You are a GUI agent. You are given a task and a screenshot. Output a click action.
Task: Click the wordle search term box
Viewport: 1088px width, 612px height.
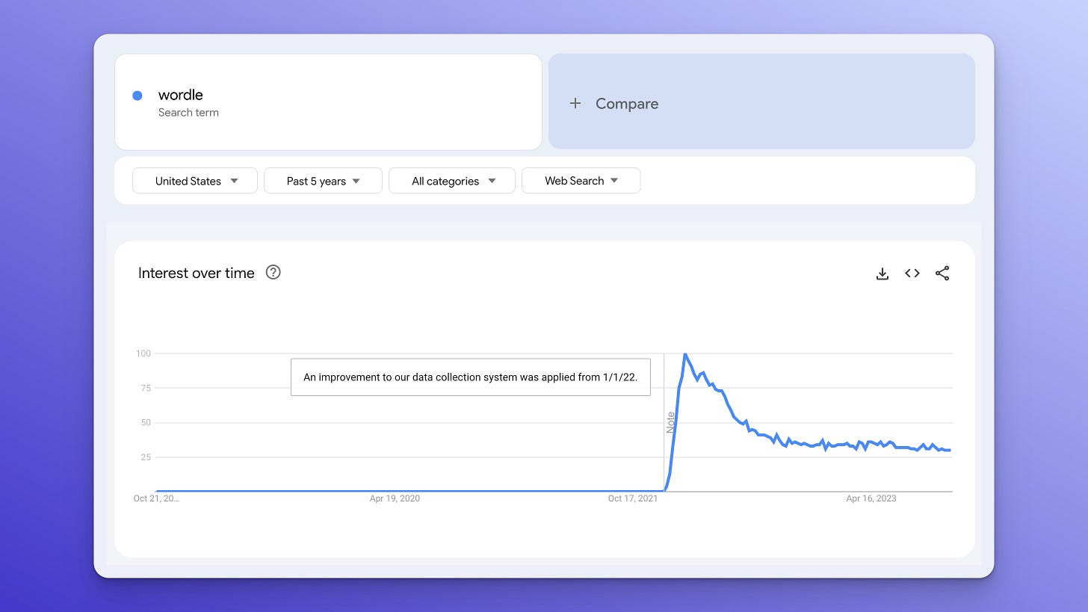[328, 102]
